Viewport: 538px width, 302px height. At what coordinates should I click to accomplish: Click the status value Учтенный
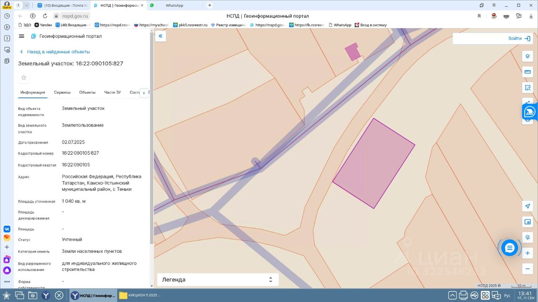pos(72,240)
